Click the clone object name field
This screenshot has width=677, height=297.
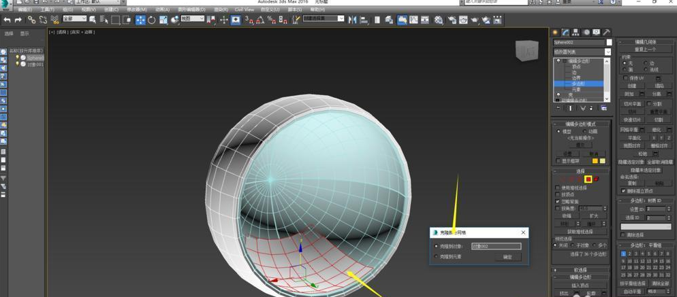click(495, 246)
